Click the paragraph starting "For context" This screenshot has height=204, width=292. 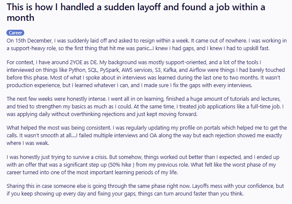[x=145, y=74]
